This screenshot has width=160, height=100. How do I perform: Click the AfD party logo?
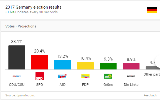click(x=62, y=76)
